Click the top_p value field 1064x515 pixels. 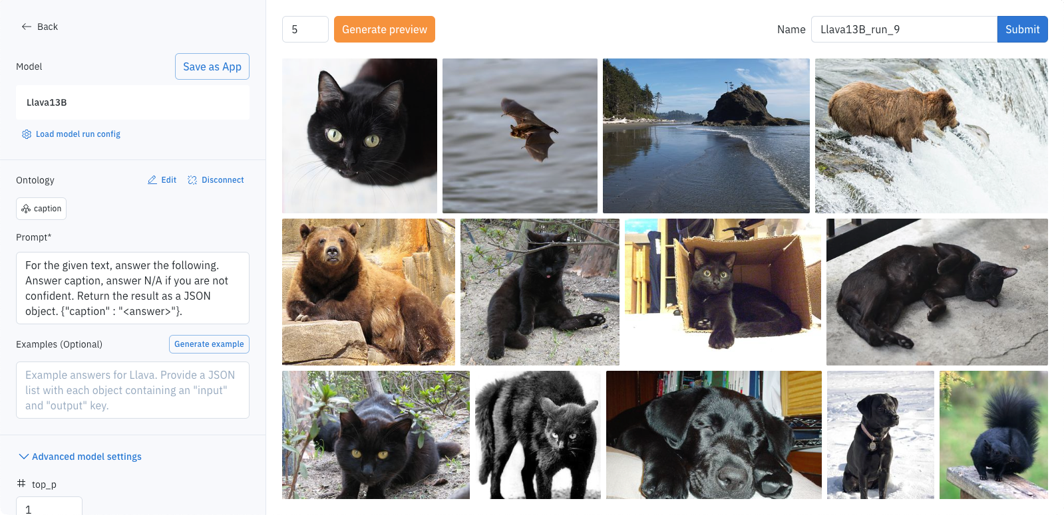point(49,506)
